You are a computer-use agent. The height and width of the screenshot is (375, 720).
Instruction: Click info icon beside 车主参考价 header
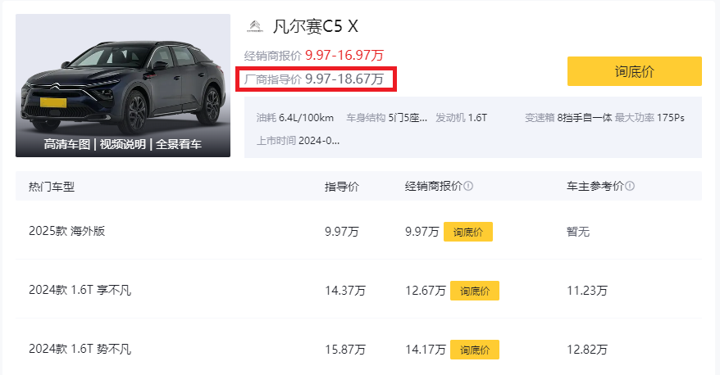click(x=630, y=186)
